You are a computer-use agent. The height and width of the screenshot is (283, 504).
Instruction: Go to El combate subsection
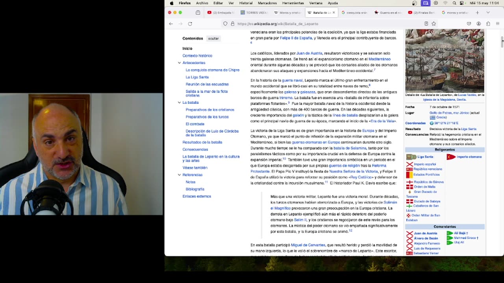point(195,124)
